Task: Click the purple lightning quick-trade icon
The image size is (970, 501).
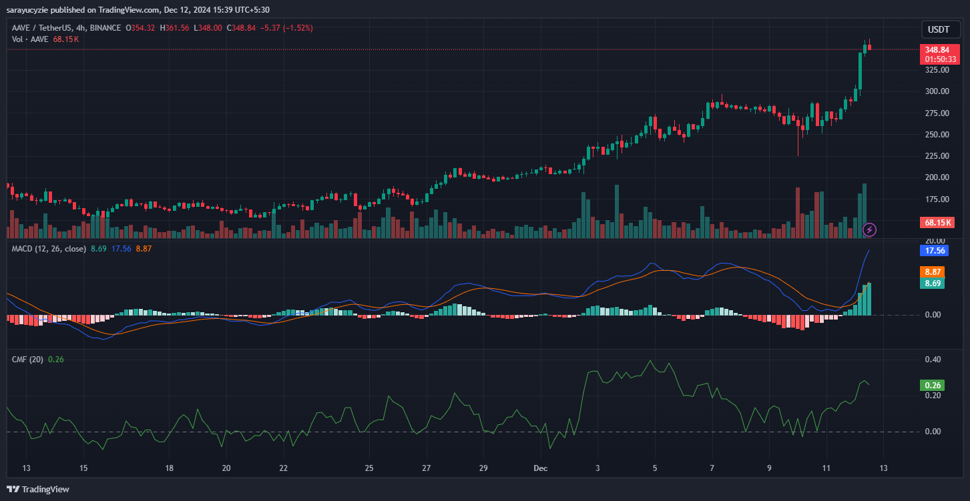Action: (869, 230)
